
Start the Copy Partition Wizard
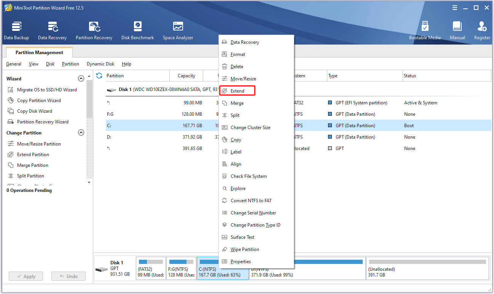coord(34,101)
